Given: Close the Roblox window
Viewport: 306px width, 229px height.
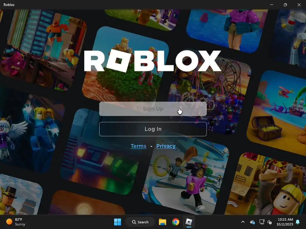Looking at the screenshot, I should tap(299, 5).
